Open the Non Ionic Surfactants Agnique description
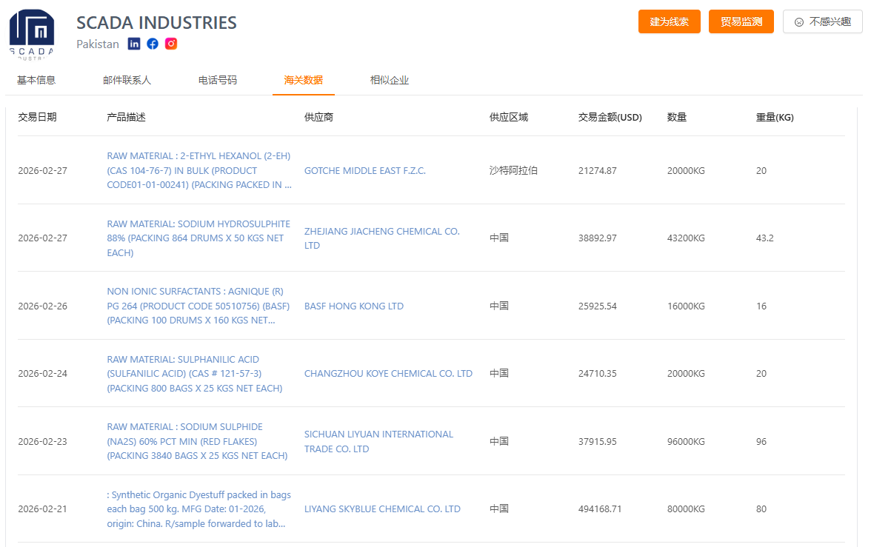 (198, 306)
